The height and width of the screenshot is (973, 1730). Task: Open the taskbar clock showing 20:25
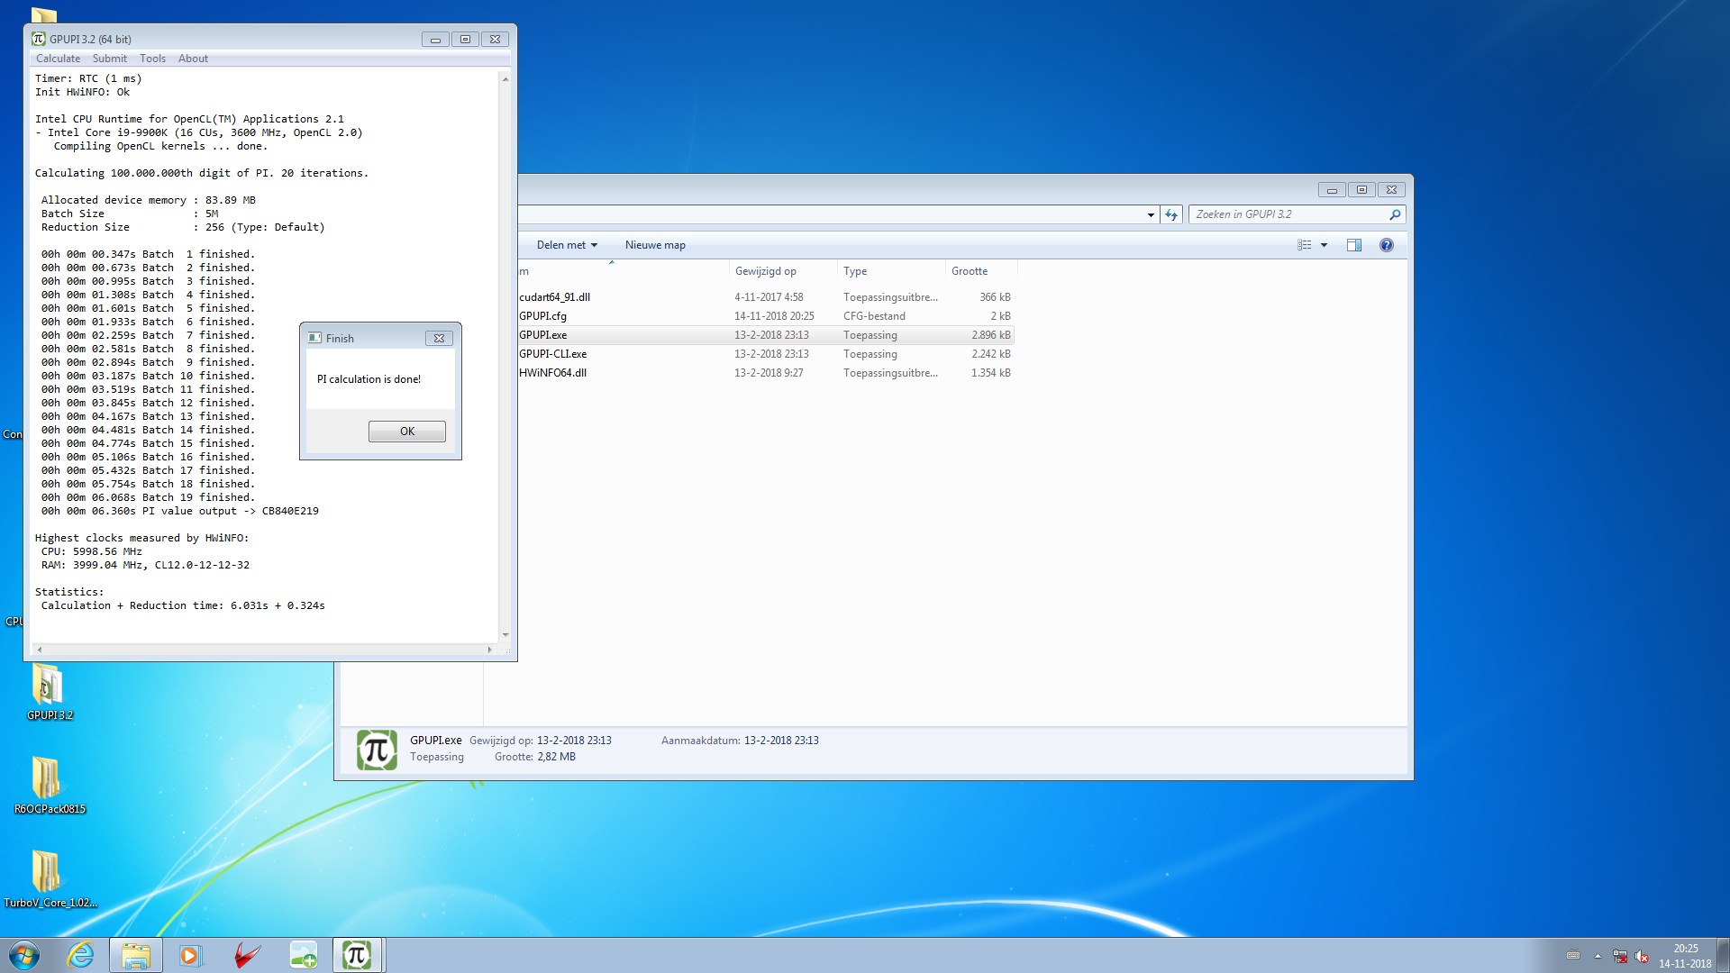1685,956
